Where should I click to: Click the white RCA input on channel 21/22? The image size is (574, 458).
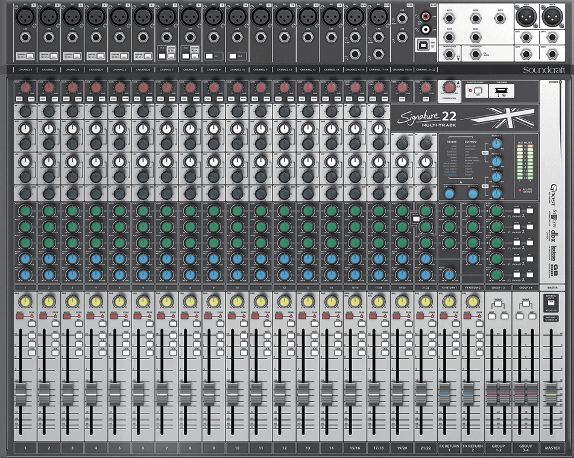(x=426, y=29)
